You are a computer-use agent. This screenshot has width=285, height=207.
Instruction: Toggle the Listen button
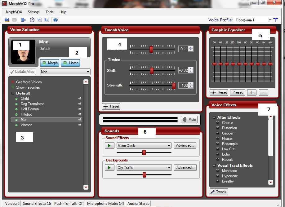[70, 63]
